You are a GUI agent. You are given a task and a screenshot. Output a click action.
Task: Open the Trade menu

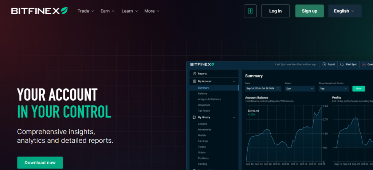point(86,11)
